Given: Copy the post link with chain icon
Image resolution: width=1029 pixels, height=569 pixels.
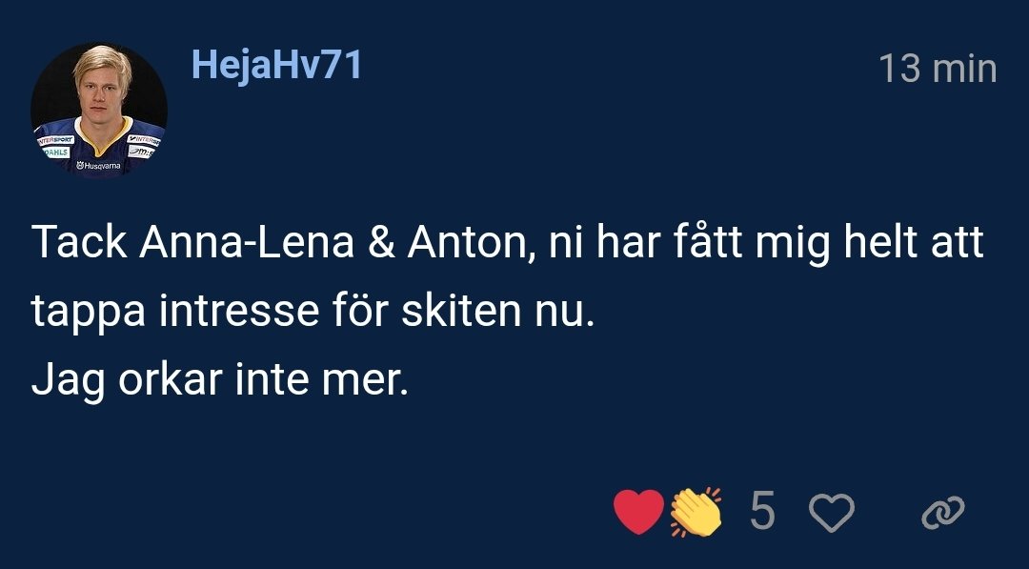Looking at the screenshot, I should pyautogui.click(x=943, y=514).
